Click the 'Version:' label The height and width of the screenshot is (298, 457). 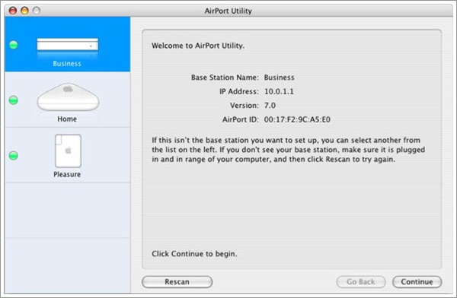(x=244, y=106)
